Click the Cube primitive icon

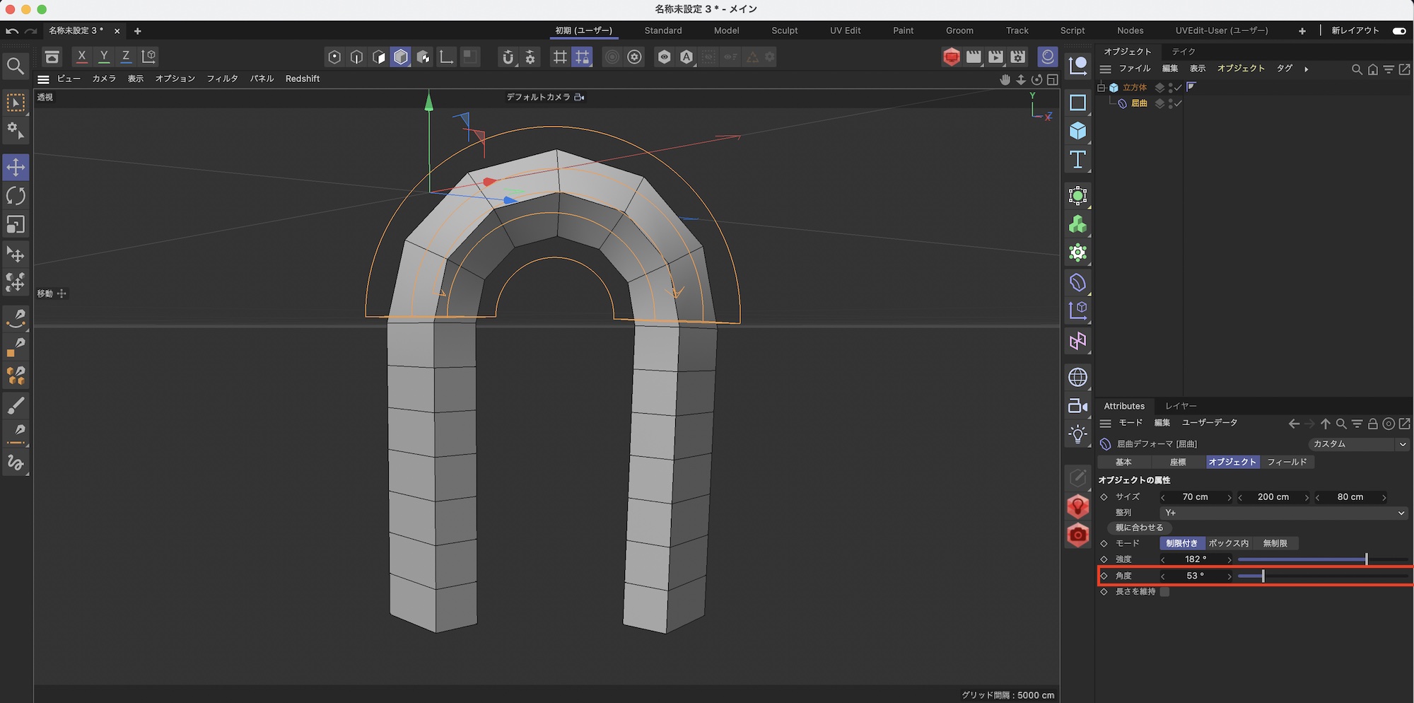1077,131
